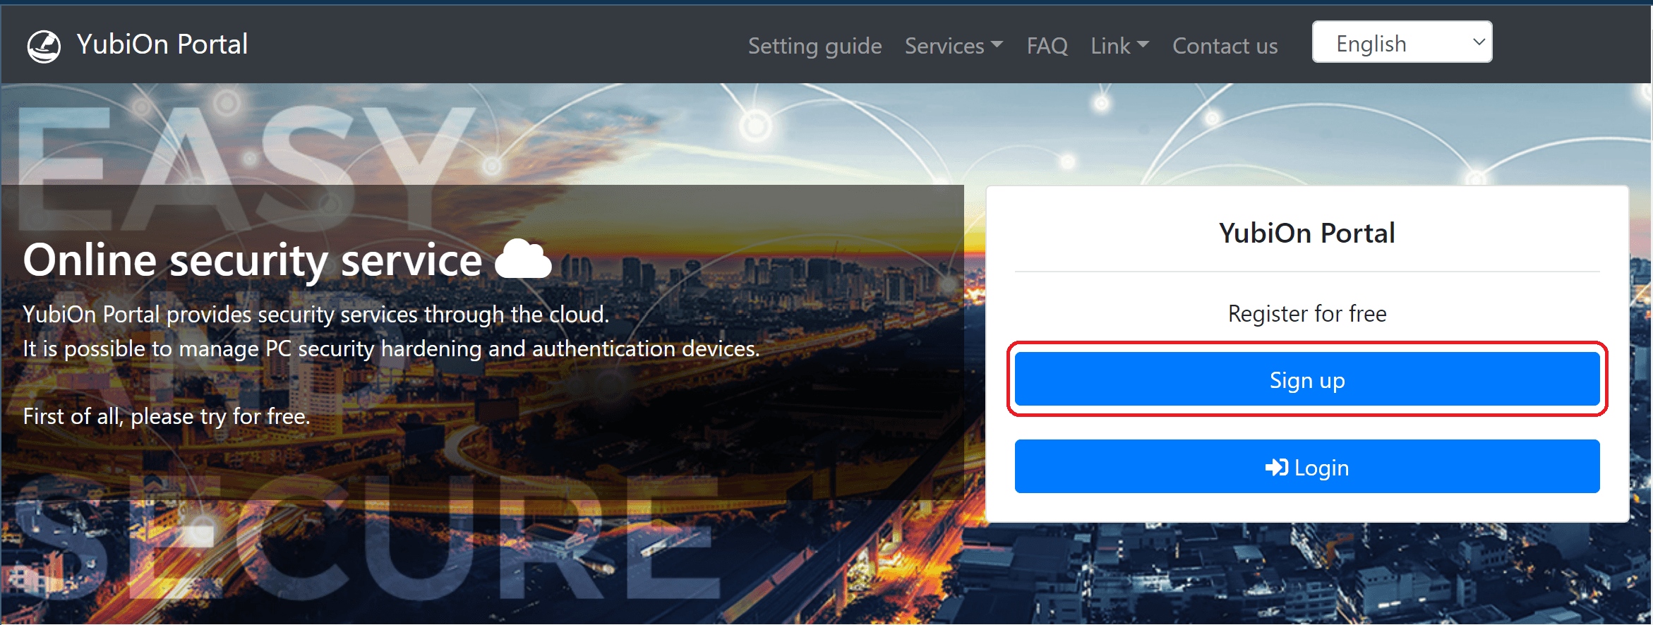Click the YubiOn Portal card title
The height and width of the screenshot is (625, 1653).
click(1306, 233)
